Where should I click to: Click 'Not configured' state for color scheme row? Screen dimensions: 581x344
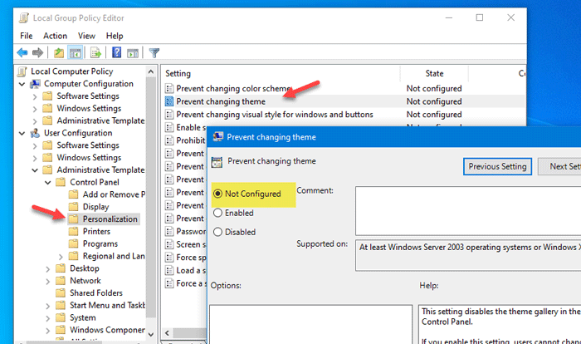[434, 88]
